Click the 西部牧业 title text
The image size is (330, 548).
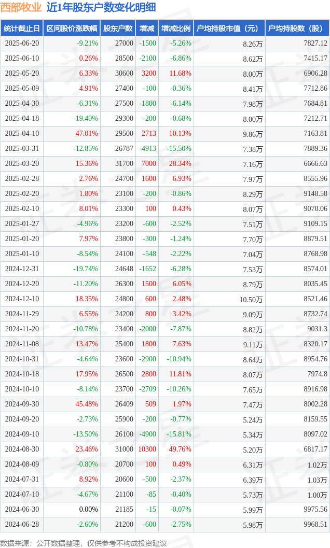21,7
